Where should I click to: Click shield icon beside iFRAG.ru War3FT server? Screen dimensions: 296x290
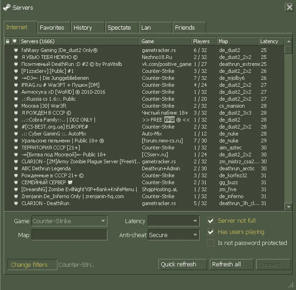[16, 85]
